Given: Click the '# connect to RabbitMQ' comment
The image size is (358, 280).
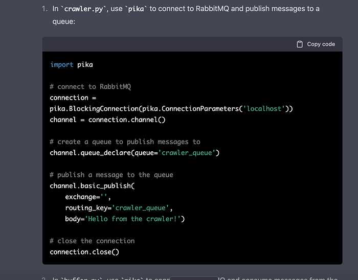Looking at the screenshot, I should point(91,87).
